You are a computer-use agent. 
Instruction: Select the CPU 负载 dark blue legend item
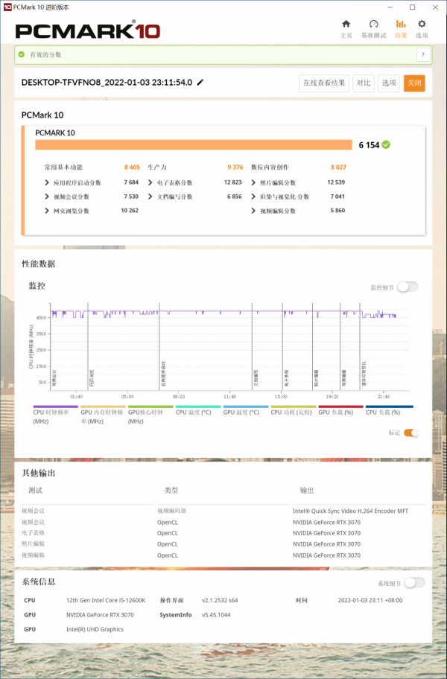coord(389,410)
